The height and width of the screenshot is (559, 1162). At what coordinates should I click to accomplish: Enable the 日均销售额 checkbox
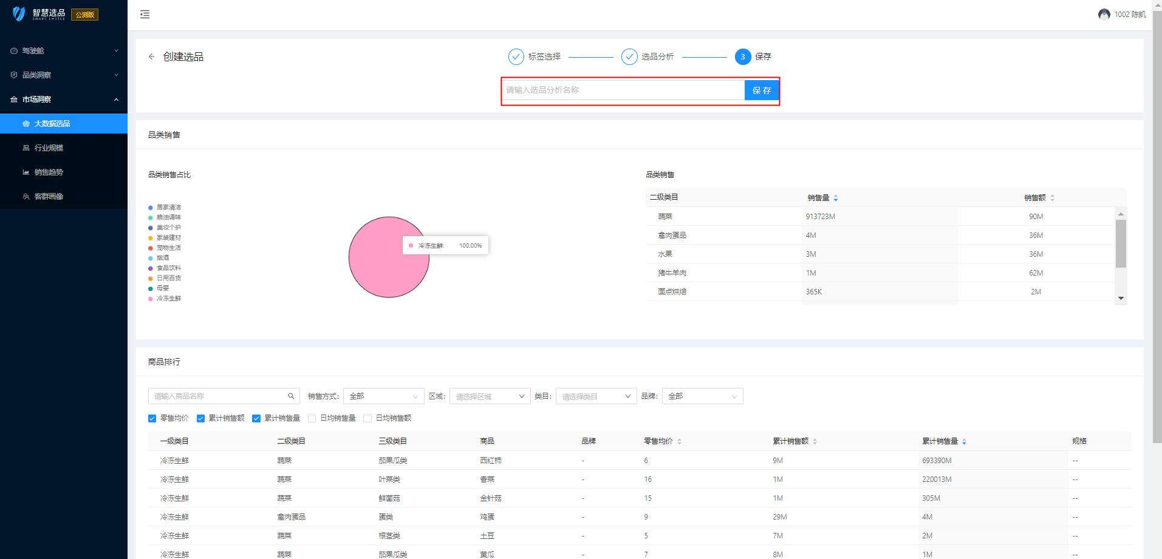click(x=367, y=418)
